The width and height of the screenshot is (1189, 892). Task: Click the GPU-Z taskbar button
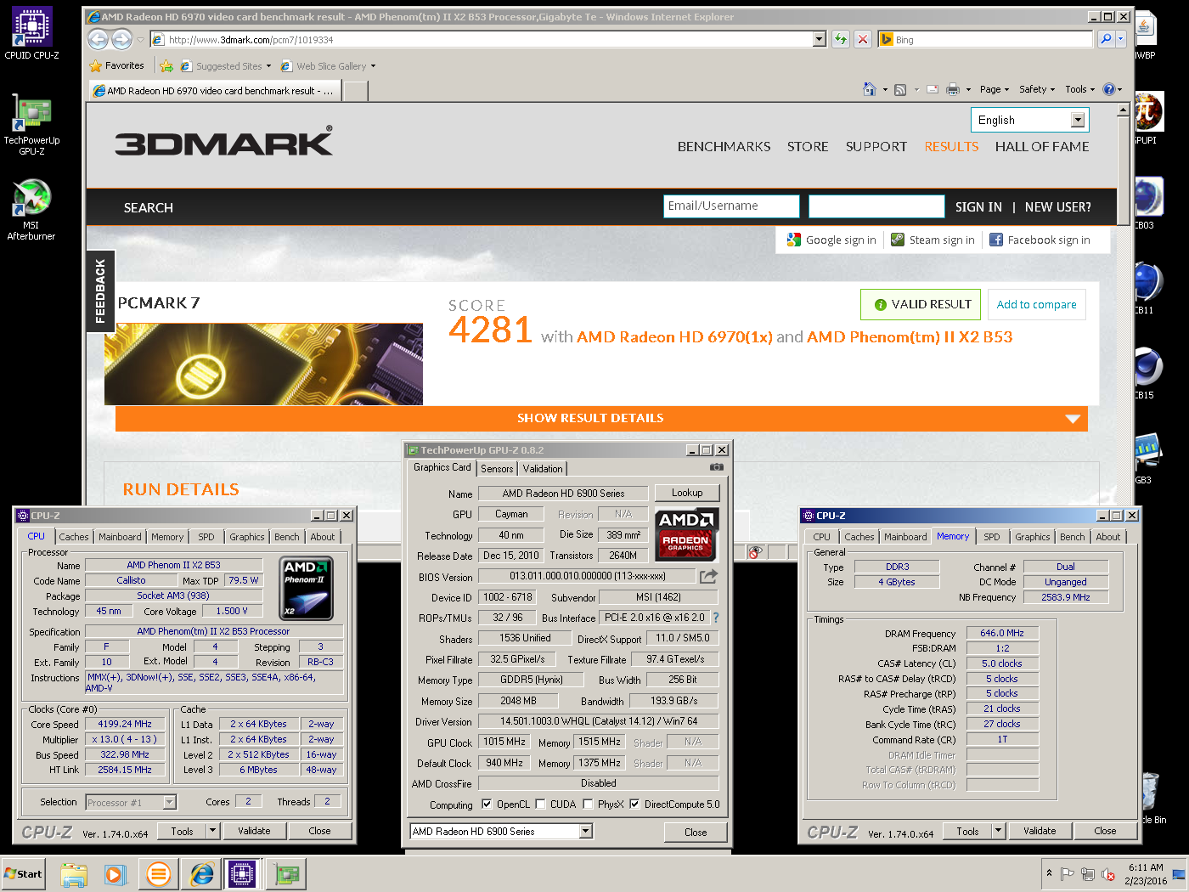(x=286, y=874)
